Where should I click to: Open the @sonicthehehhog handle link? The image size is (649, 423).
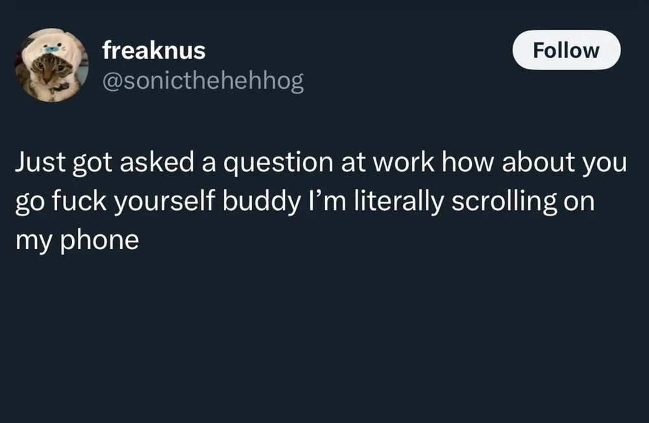[x=202, y=81]
